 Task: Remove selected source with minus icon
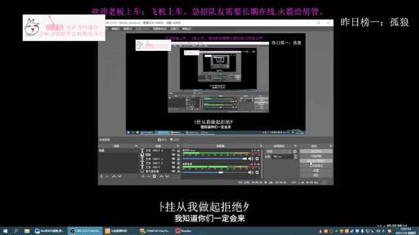(x=149, y=176)
